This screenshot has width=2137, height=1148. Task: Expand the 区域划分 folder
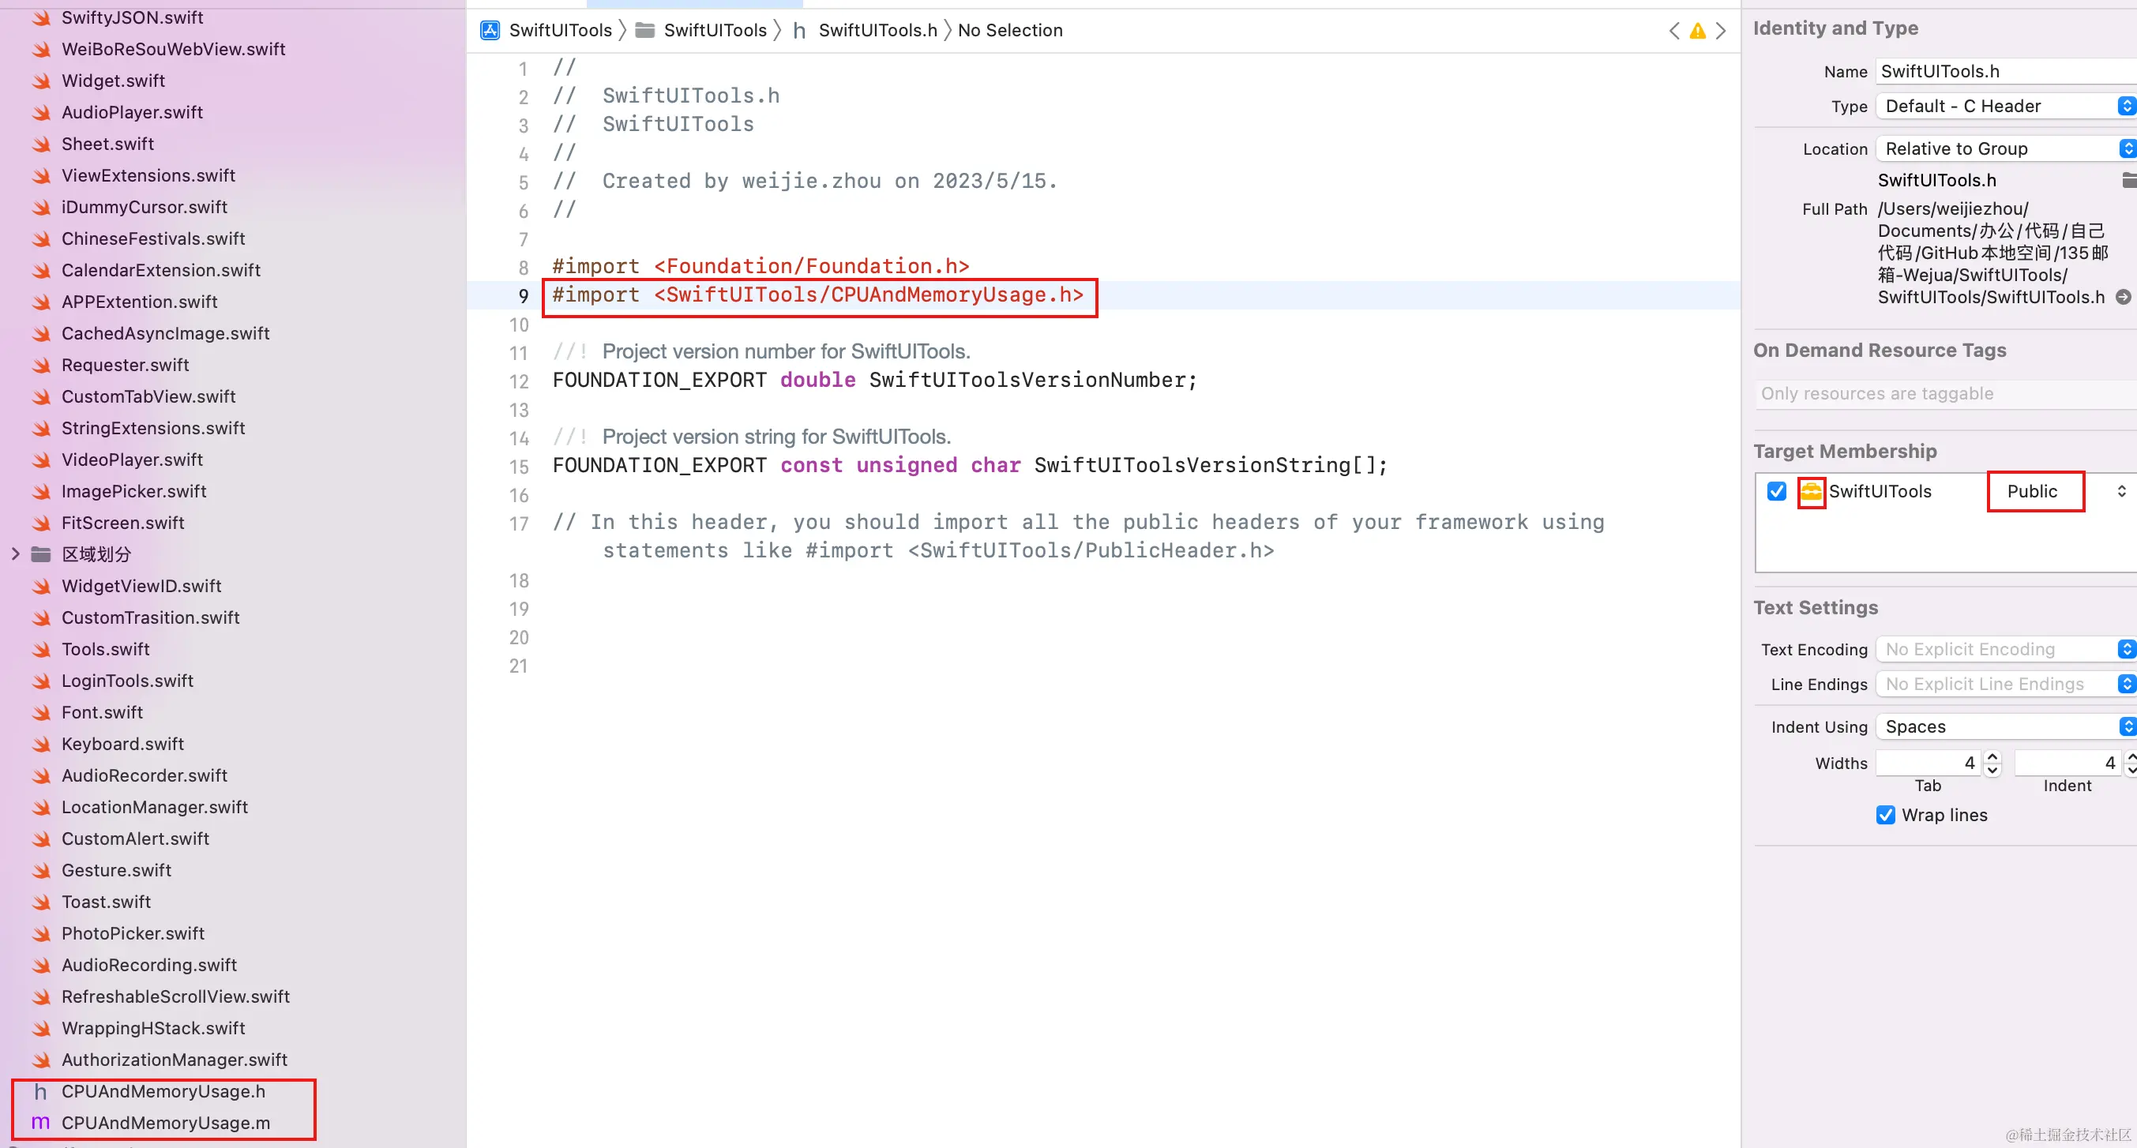(x=15, y=554)
